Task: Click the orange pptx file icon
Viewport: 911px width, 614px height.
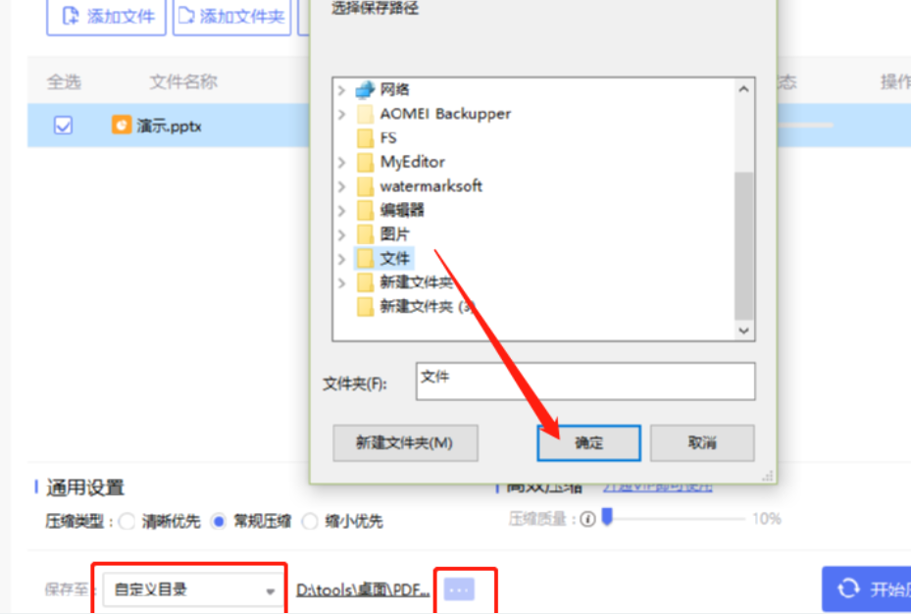Action: pyautogui.click(x=121, y=125)
